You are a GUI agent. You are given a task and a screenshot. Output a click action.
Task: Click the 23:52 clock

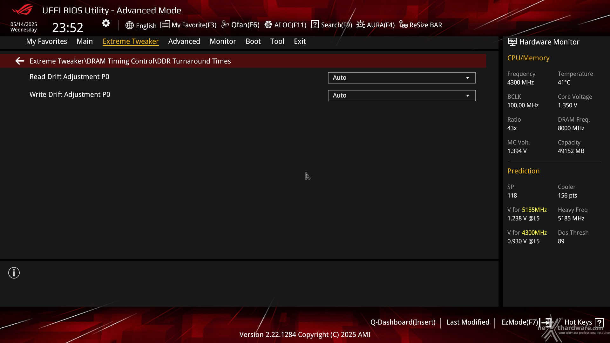point(68,28)
